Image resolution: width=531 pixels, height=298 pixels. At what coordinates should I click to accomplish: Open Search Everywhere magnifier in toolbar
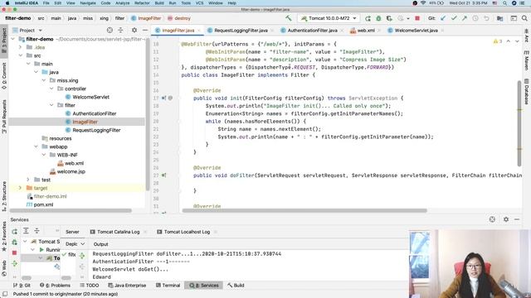coord(524,18)
